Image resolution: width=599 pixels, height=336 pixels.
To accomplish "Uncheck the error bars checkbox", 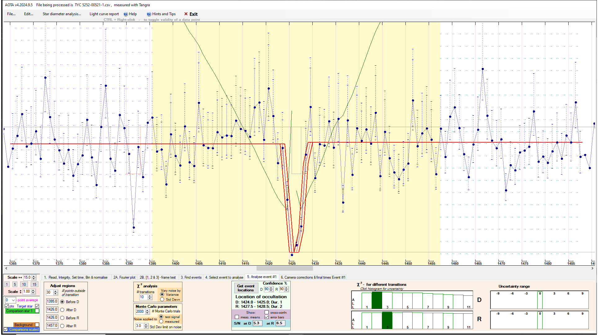I will click(x=266, y=317).
